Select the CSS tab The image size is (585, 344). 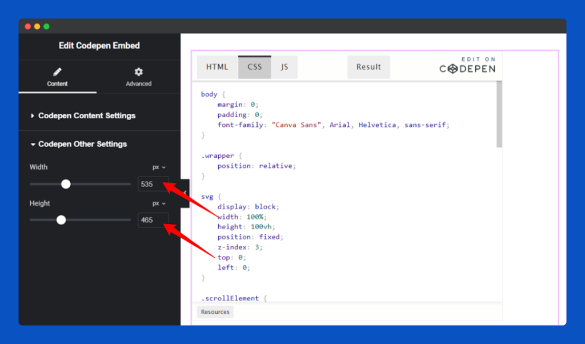tap(254, 66)
